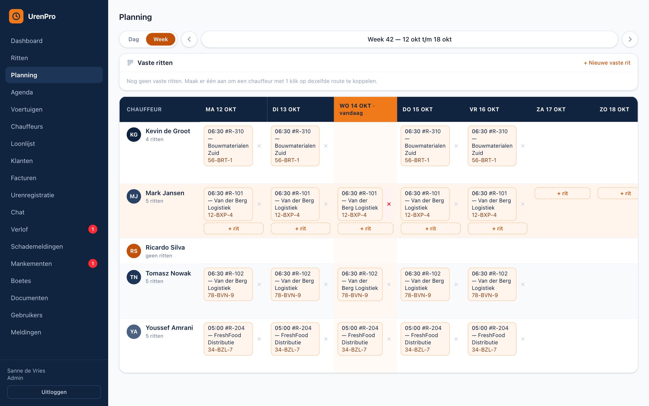Remove Kevin de Groot's Tuesday ride X
The width and height of the screenshot is (649, 406).
click(x=326, y=146)
